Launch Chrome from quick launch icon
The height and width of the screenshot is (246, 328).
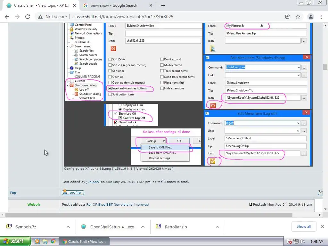[x=53, y=242]
